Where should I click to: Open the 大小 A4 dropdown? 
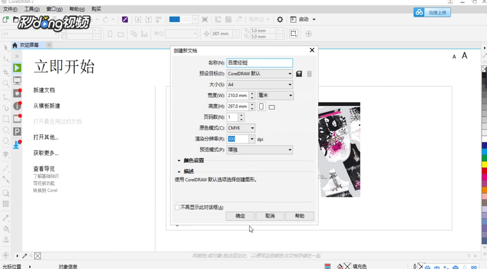260,85
